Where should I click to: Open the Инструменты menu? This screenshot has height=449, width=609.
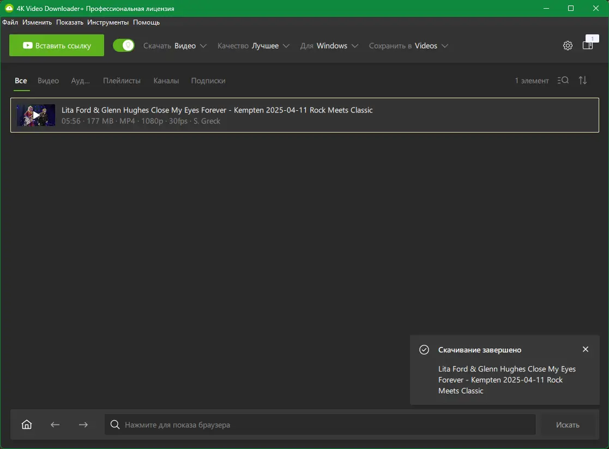[108, 22]
